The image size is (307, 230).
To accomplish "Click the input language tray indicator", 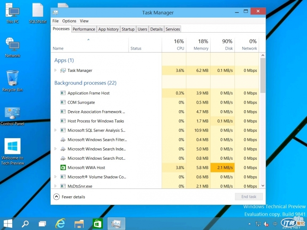I will (275, 223).
